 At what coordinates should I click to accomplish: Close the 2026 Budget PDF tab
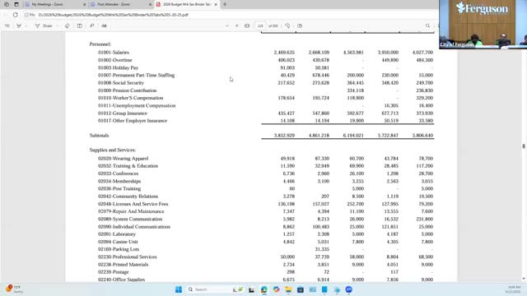[x=216, y=5]
